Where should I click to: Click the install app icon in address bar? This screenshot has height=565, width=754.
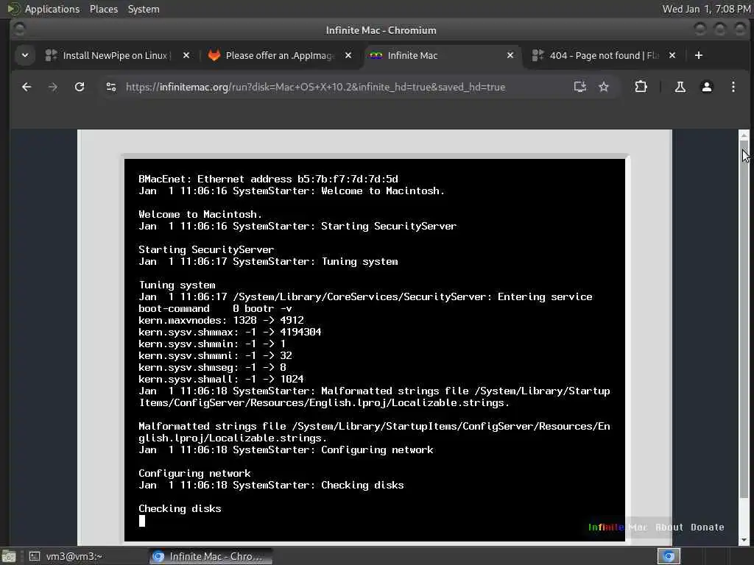coord(580,87)
